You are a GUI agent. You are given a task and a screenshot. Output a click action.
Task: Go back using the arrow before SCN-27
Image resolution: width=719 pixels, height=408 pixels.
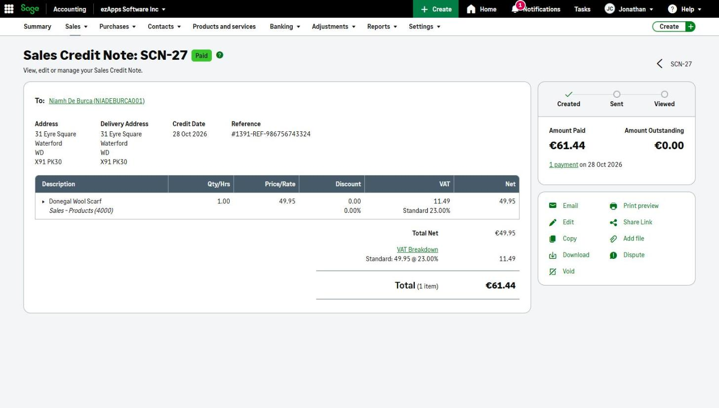[660, 64]
